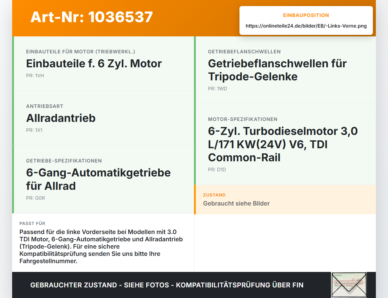Click the PR: 1VH code
Image resolution: width=388 pixels, height=298 pixels.
click(x=35, y=75)
